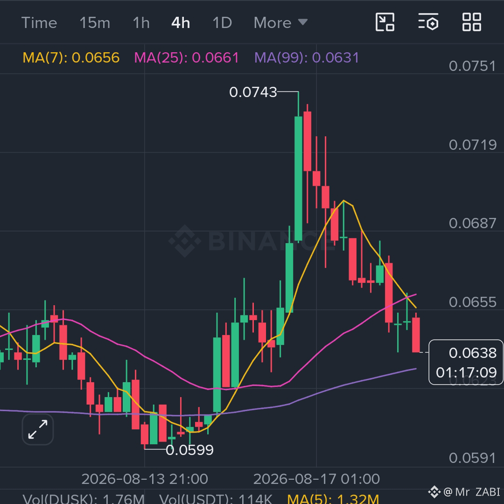Viewport: 504px width, 504px height.
Task: Switch to the Time chart view
Action: click(x=39, y=23)
